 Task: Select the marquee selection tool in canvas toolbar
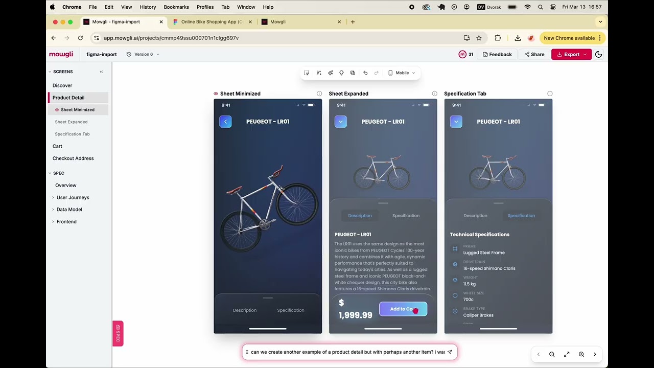[307, 73]
